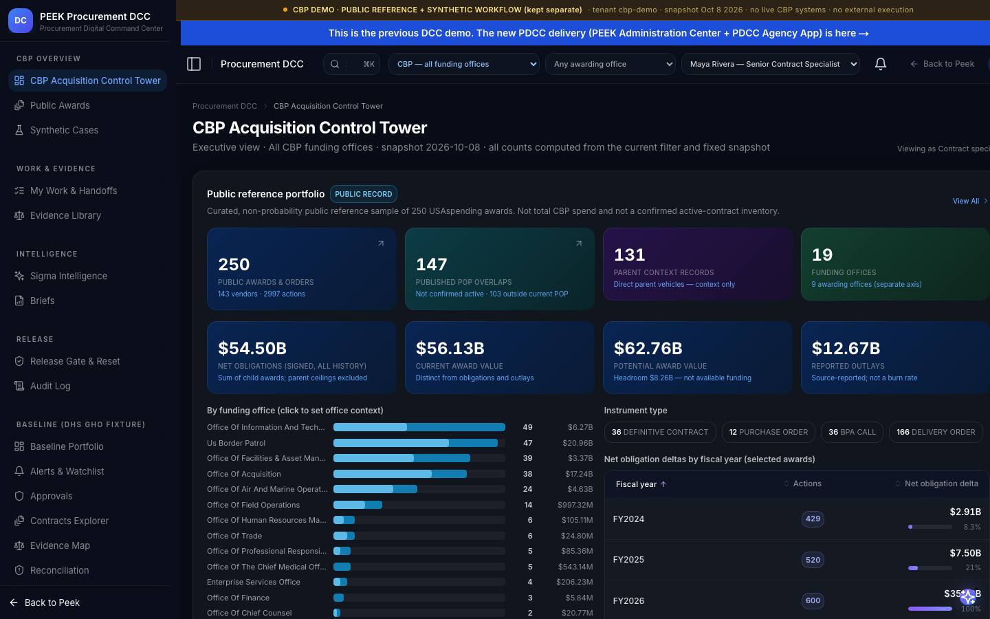Click the Contracts Explorer icon
990x619 pixels.
(19, 521)
